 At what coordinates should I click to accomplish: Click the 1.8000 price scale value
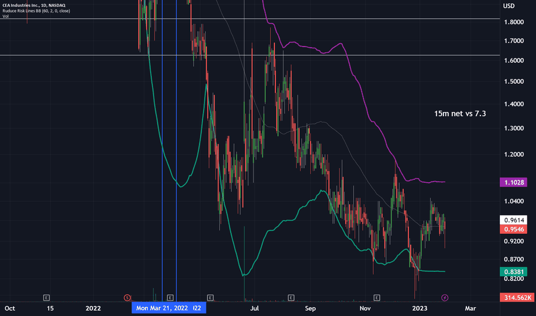(x=514, y=22)
